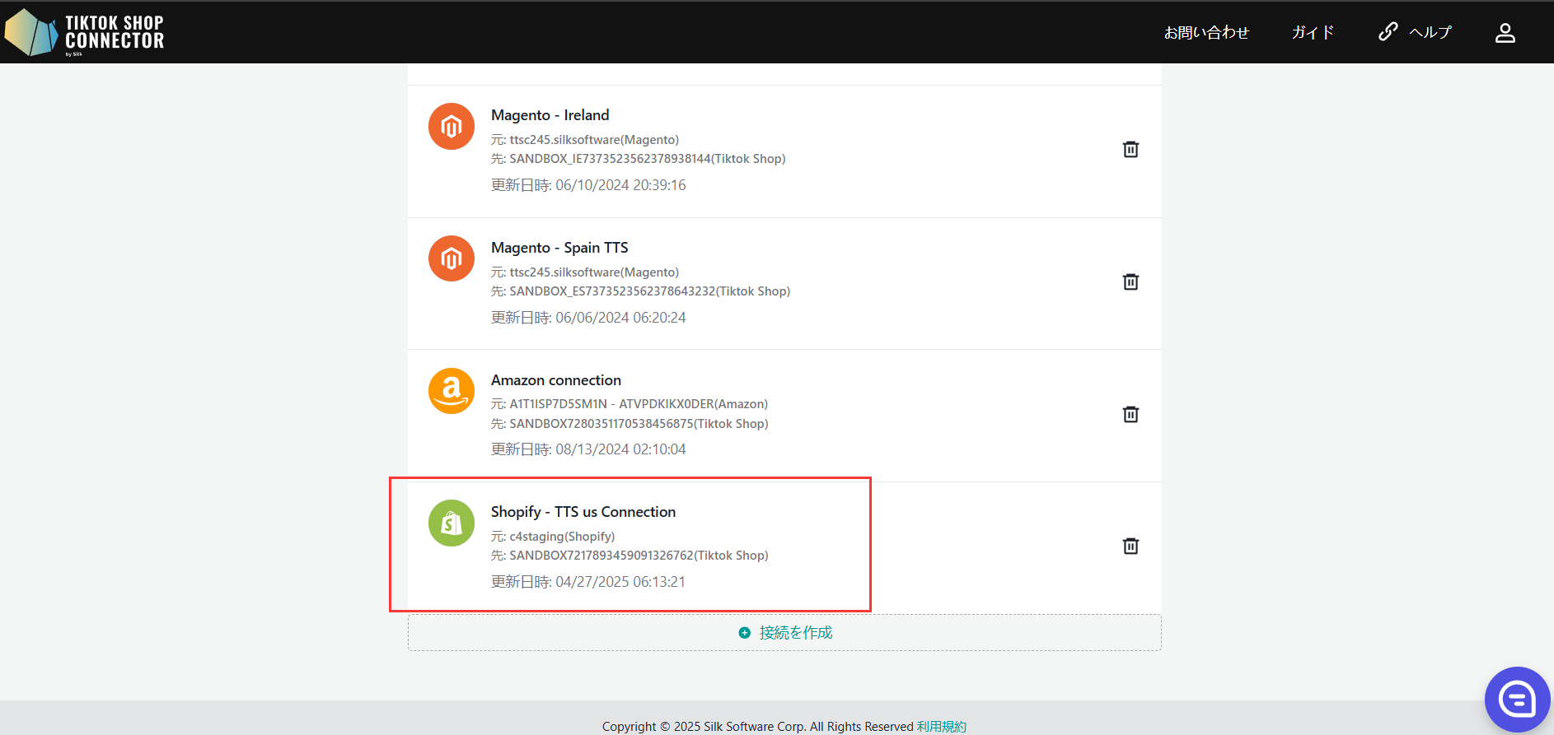Screen dimensions: 1554x735
Task: Select source ttsc245.silksoftware(Magento) under Ireland
Action: pos(594,140)
